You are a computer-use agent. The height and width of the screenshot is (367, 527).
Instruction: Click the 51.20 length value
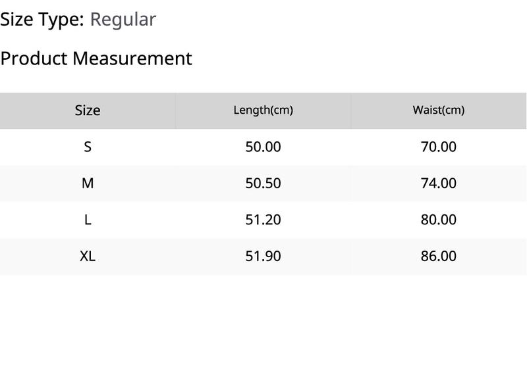263,220
